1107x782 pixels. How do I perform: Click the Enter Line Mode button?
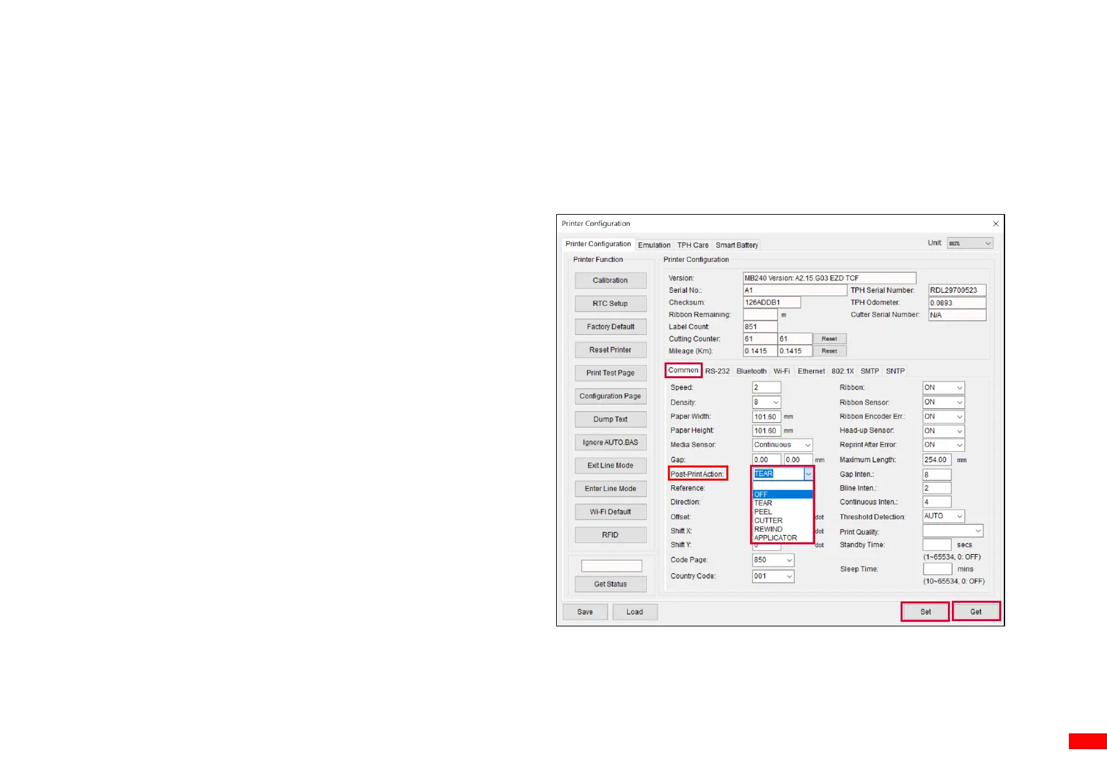pyautogui.click(x=610, y=489)
